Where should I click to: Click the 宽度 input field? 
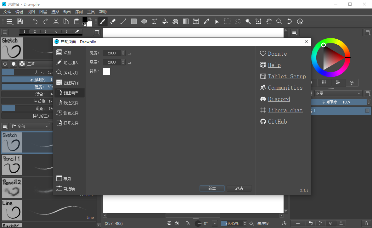pyautogui.click(x=112, y=53)
